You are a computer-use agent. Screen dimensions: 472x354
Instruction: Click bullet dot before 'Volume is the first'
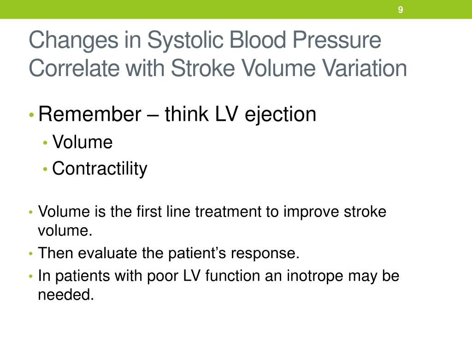coord(31,212)
